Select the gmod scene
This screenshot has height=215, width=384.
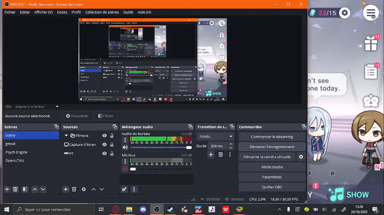click(x=31, y=144)
